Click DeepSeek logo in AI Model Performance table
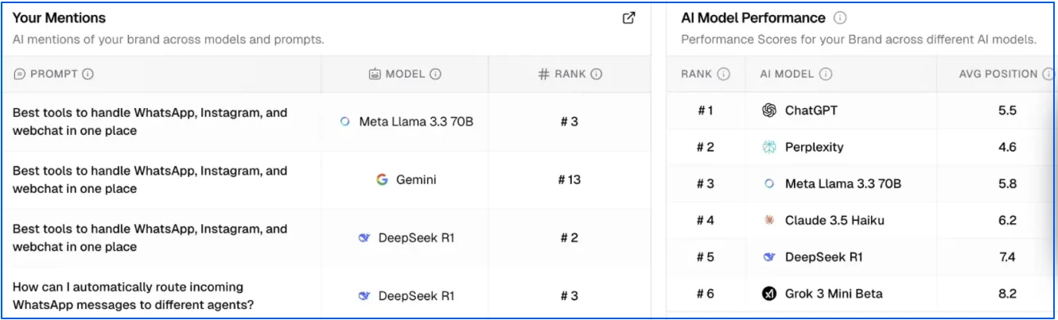 [x=768, y=256]
